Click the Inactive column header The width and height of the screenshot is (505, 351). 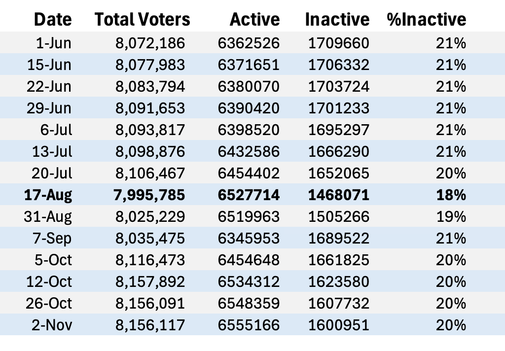pyautogui.click(x=337, y=19)
